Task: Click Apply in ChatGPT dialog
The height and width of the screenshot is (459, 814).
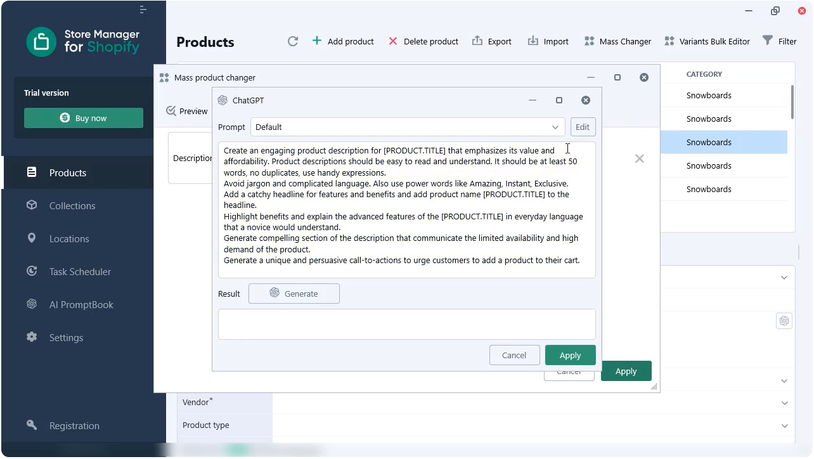Action: tap(571, 355)
